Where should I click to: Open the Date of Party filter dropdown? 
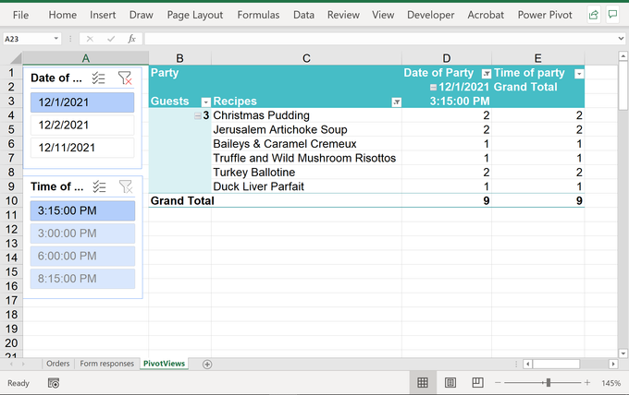pyautogui.click(x=487, y=74)
